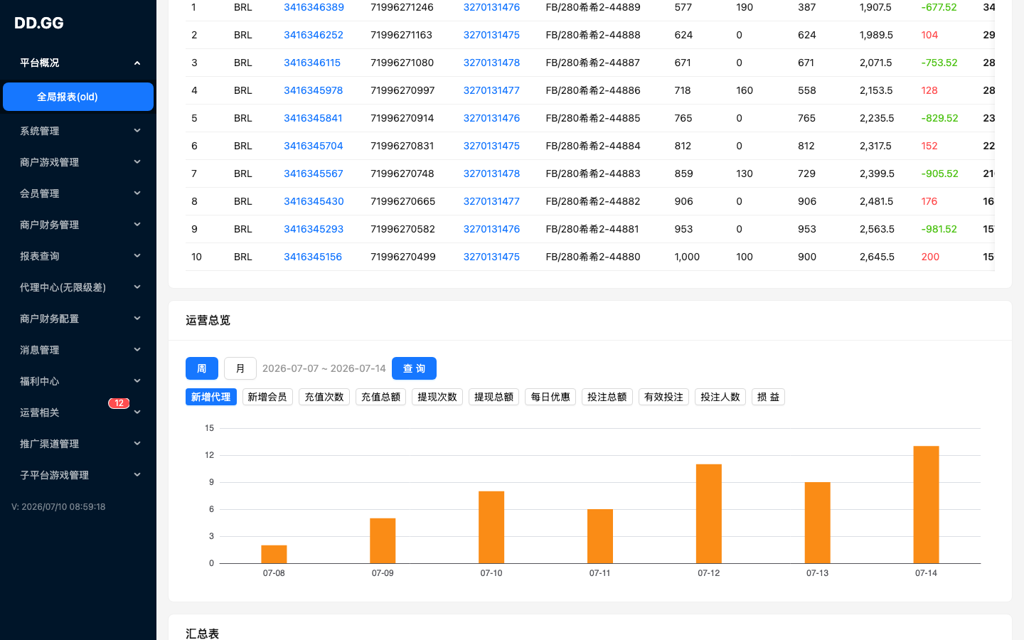Click the 2,399.5 value in row 7
The image size is (1024, 640).
tap(877, 174)
